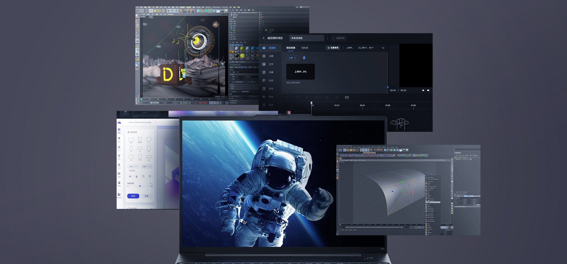
Task: Open 主题 themes in video editor sidebar
Action: (268, 56)
